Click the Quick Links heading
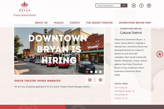164x109 pixels. pyautogui.click(x=121, y=84)
